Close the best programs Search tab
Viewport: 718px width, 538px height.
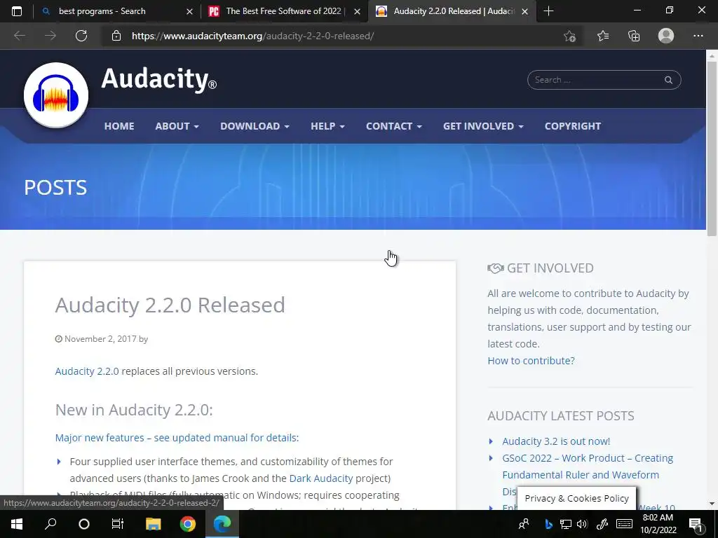click(x=189, y=11)
